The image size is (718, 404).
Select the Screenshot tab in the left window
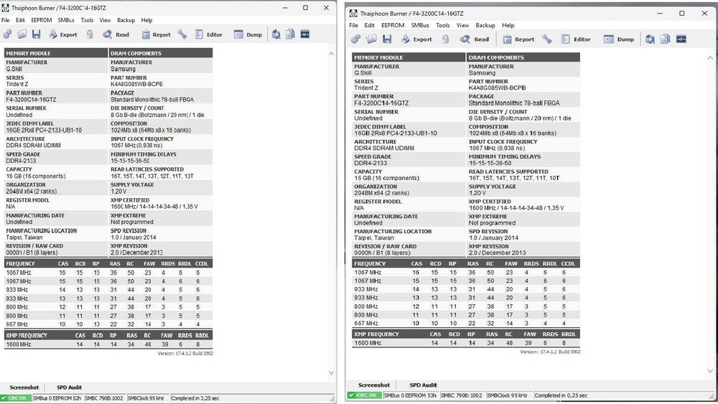click(24, 387)
